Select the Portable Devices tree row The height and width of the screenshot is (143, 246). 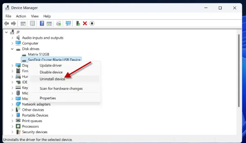click(35, 115)
